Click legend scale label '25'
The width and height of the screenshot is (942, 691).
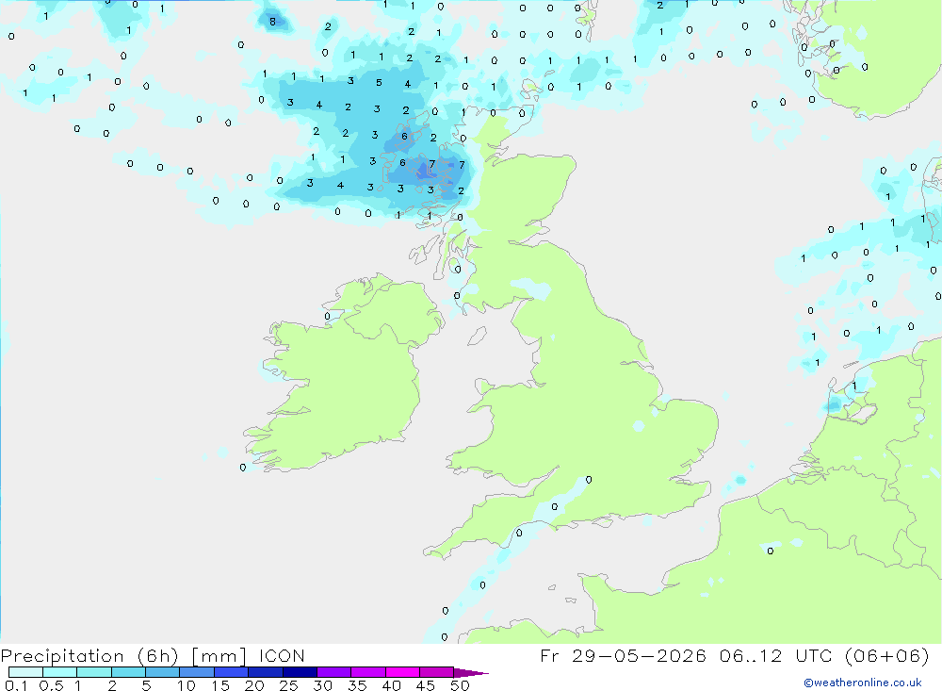coord(288,685)
